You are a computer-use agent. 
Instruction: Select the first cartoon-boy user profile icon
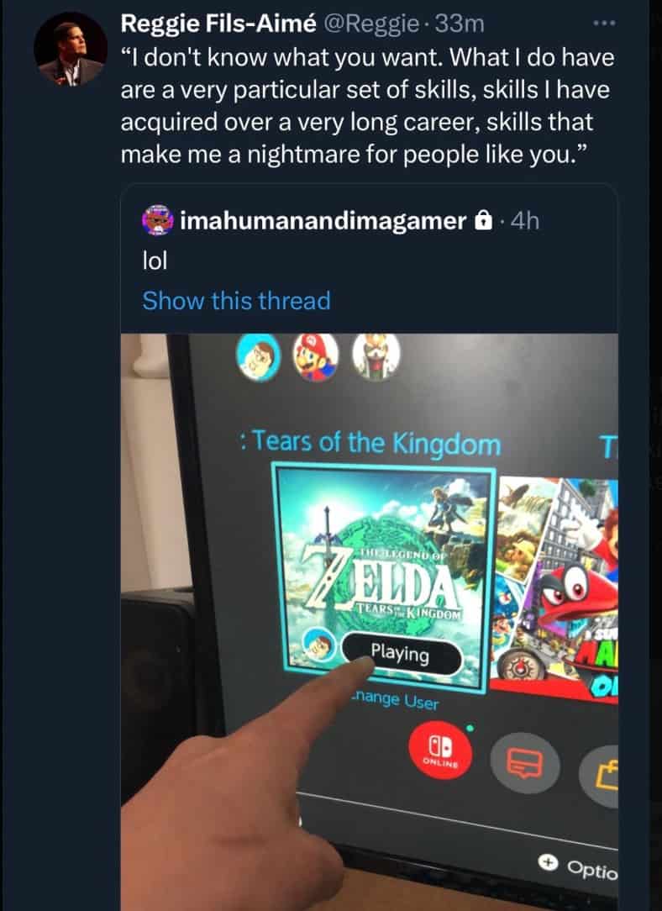click(259, 356)
